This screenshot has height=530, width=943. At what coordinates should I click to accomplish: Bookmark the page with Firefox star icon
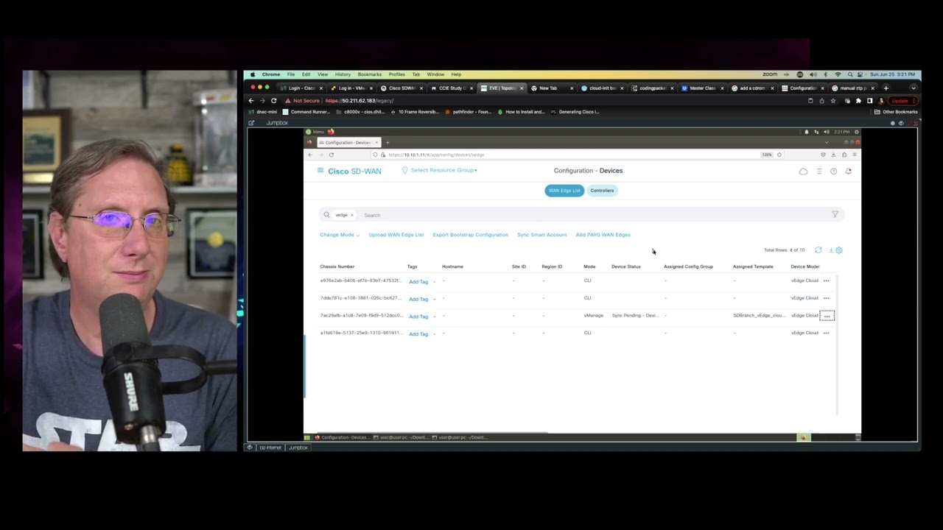[x=779, y=155]
